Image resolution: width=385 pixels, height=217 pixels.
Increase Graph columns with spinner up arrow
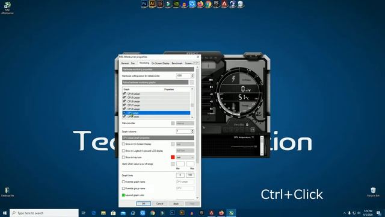tap(192, 130)
